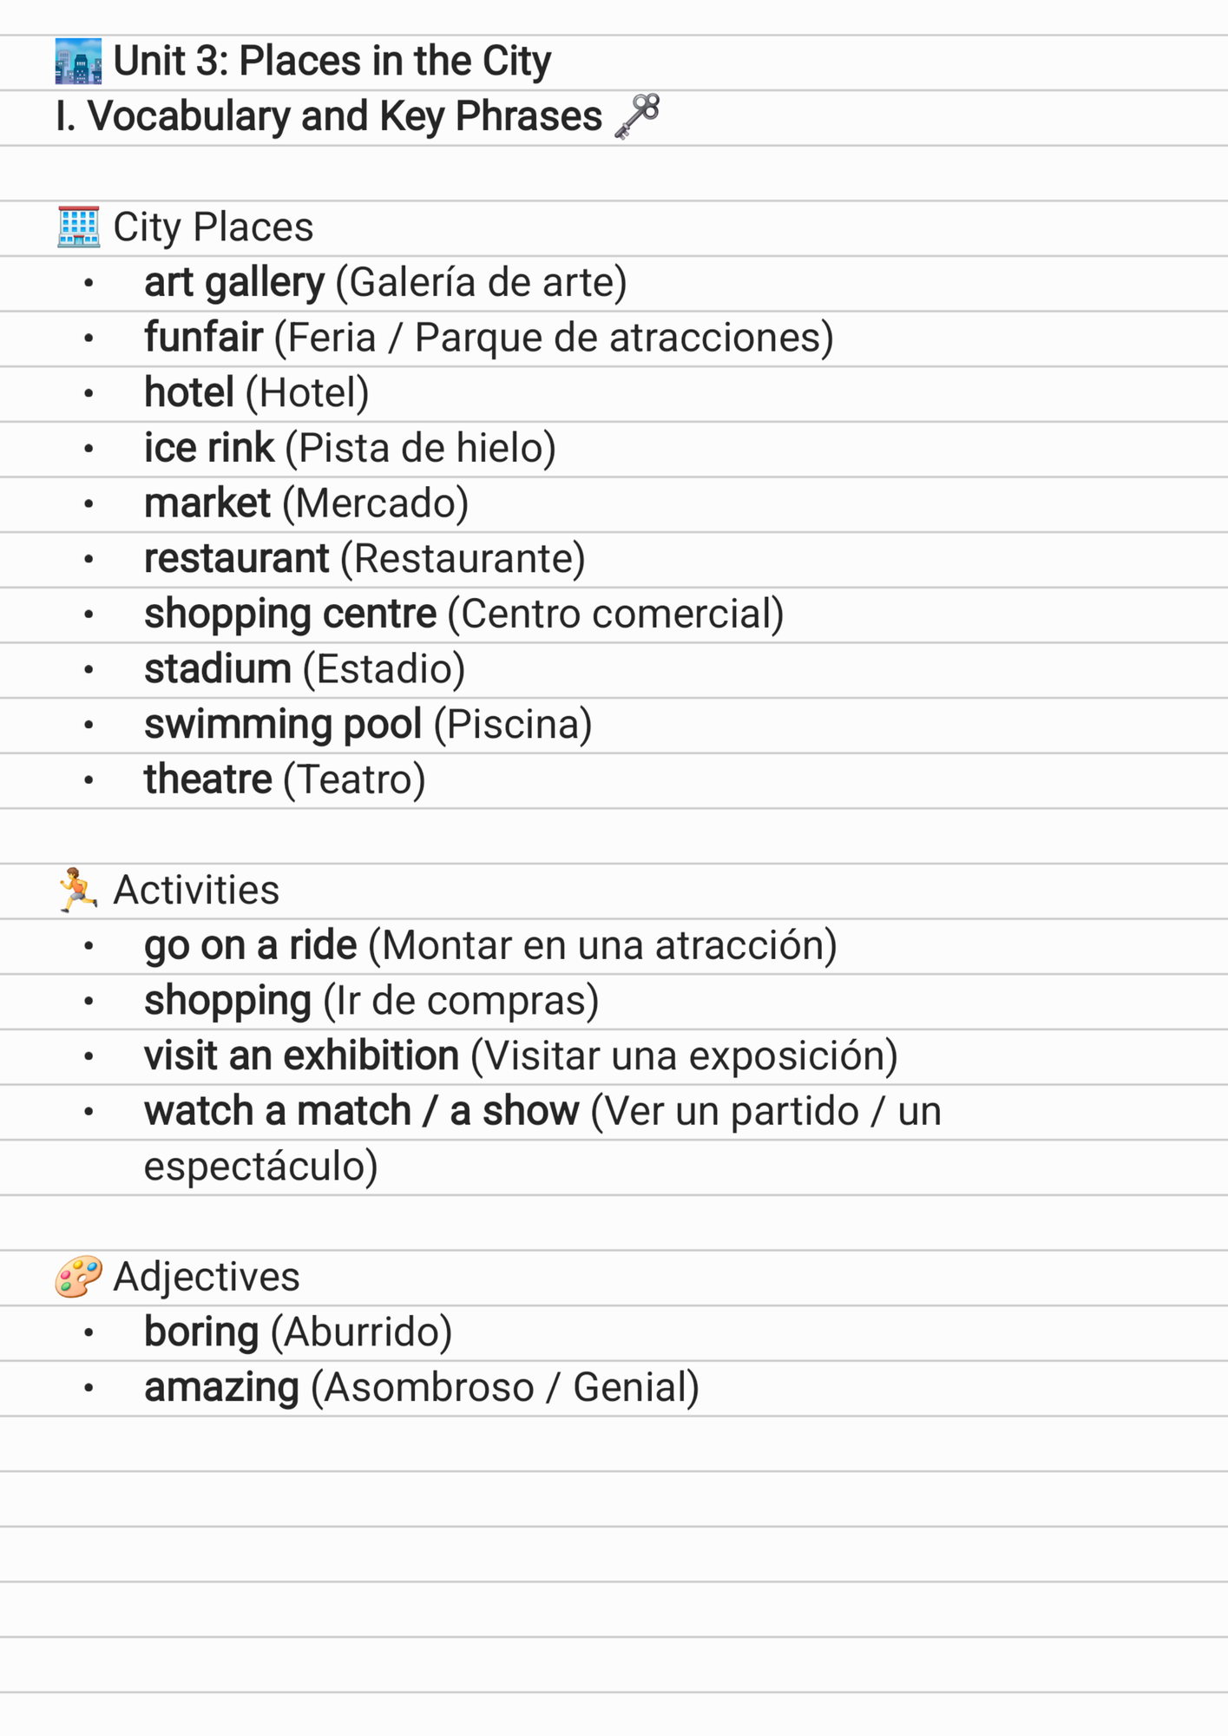Screen dimensions: 1228x1736
Task: Click the Adjectives section heading
Action: (x=207, y=1277)
